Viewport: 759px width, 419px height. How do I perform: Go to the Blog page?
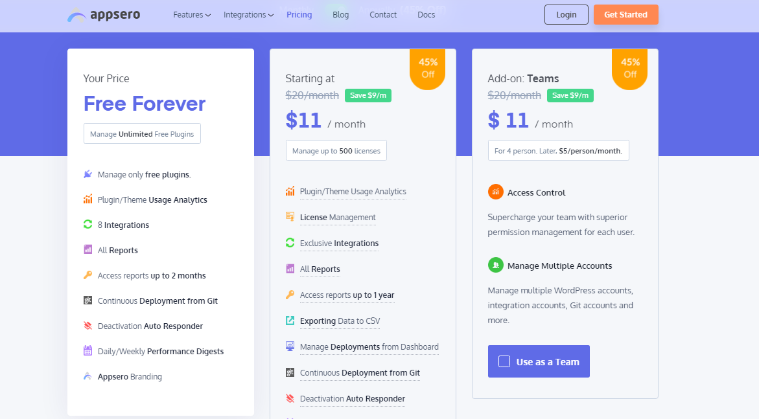341,15
